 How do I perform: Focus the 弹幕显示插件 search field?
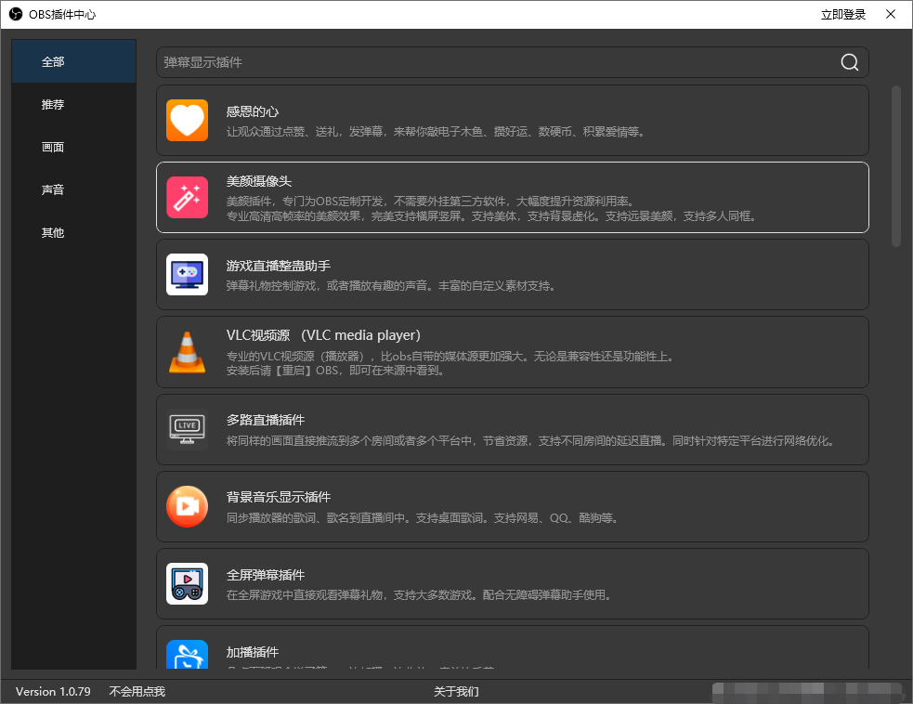point(513,62)
